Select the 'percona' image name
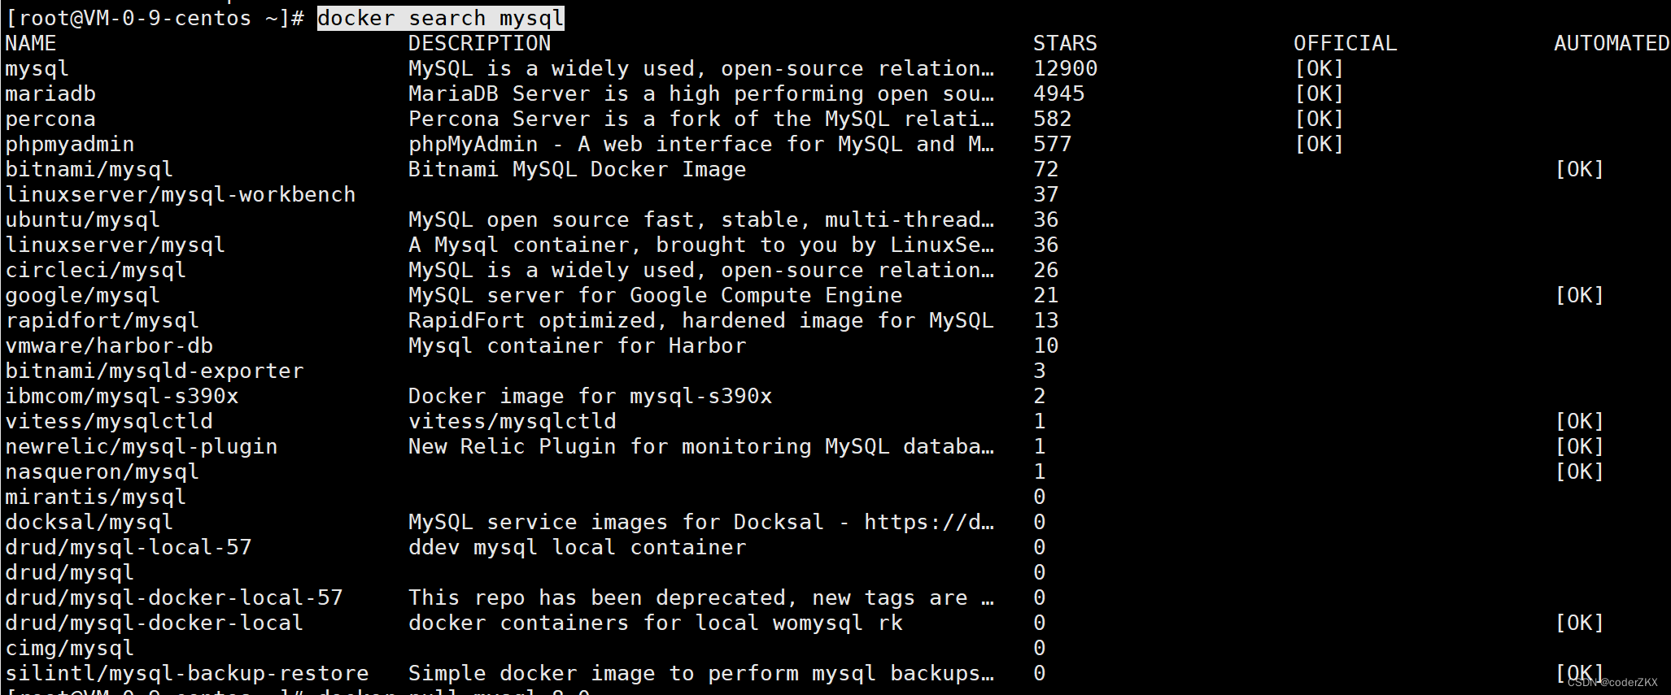The width and height of the screenshot is (1671, 695). coord(50,119)
